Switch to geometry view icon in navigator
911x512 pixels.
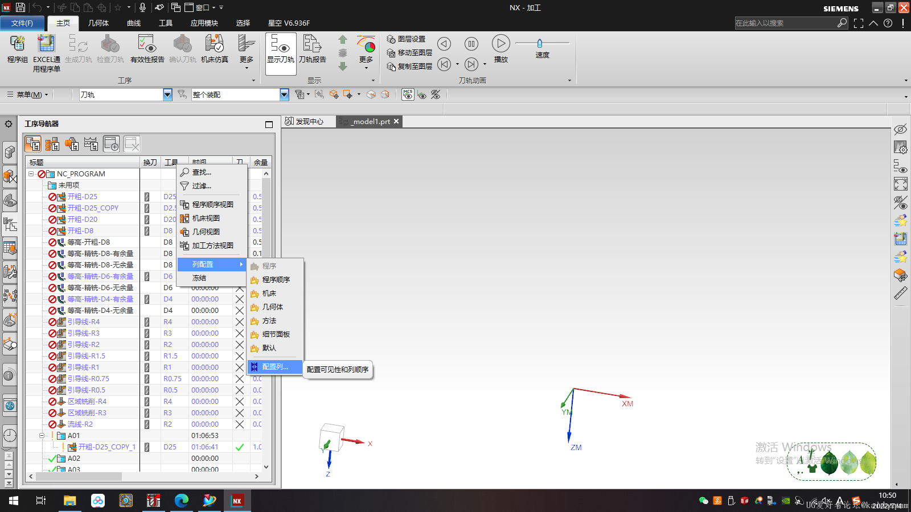tap(72, 144)
